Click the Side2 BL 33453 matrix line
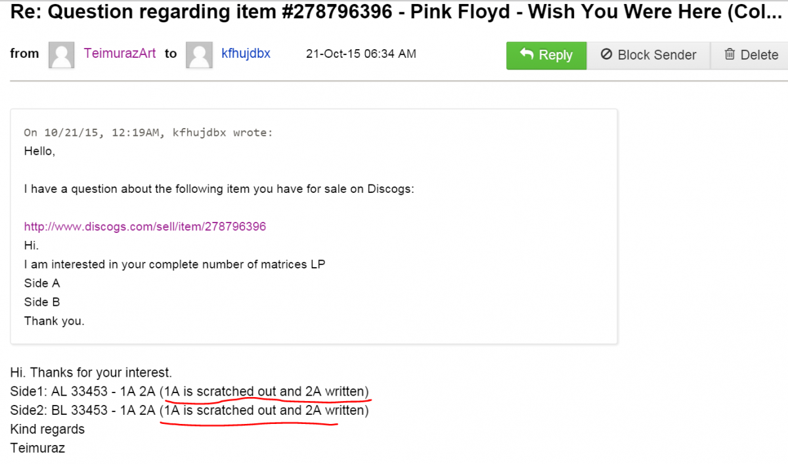 [x=190, y=411]
